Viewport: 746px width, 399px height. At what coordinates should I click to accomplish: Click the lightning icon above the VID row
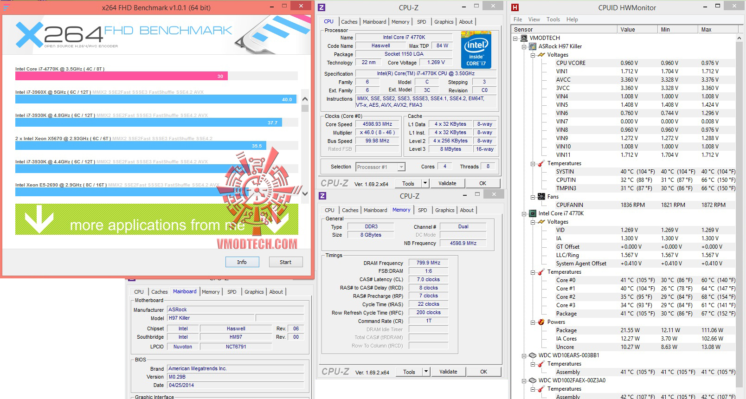(x=541, y=222)
